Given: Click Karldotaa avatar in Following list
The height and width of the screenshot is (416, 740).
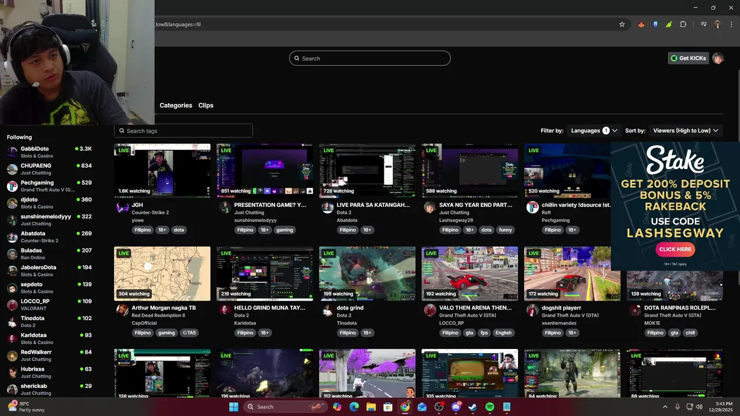Looking at the screenshot, I should click(12, 339).
